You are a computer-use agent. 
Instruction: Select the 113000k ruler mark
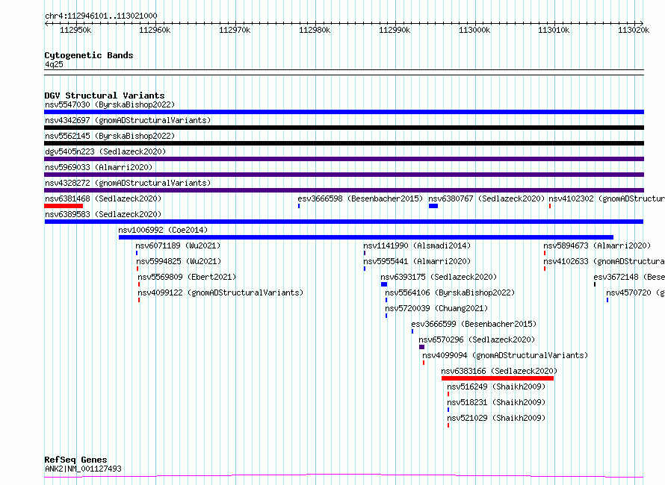474,30
